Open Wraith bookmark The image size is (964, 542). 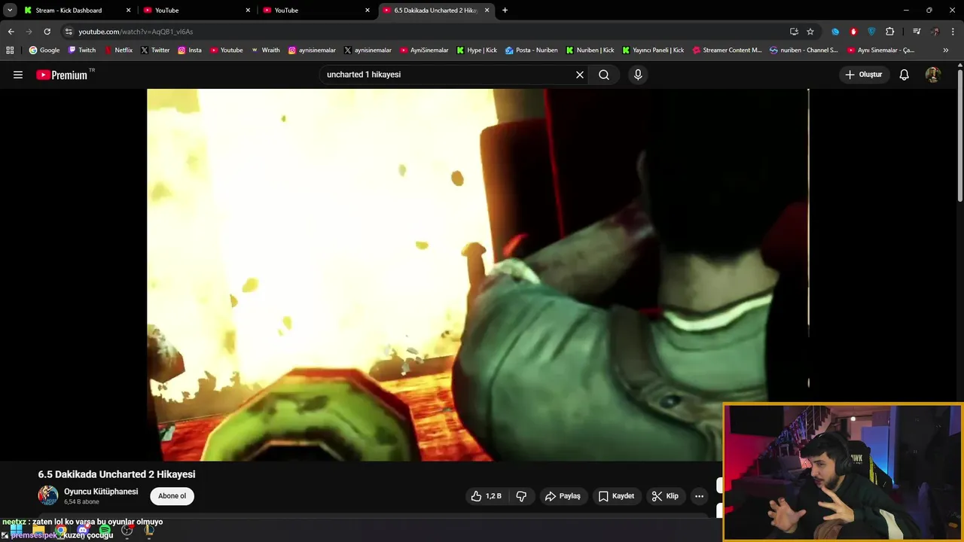coord(265,50)
